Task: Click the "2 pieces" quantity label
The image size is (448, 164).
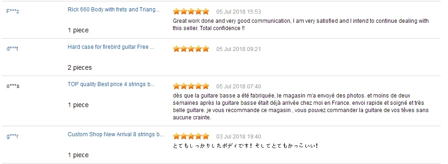Action: tap(80, 68)
